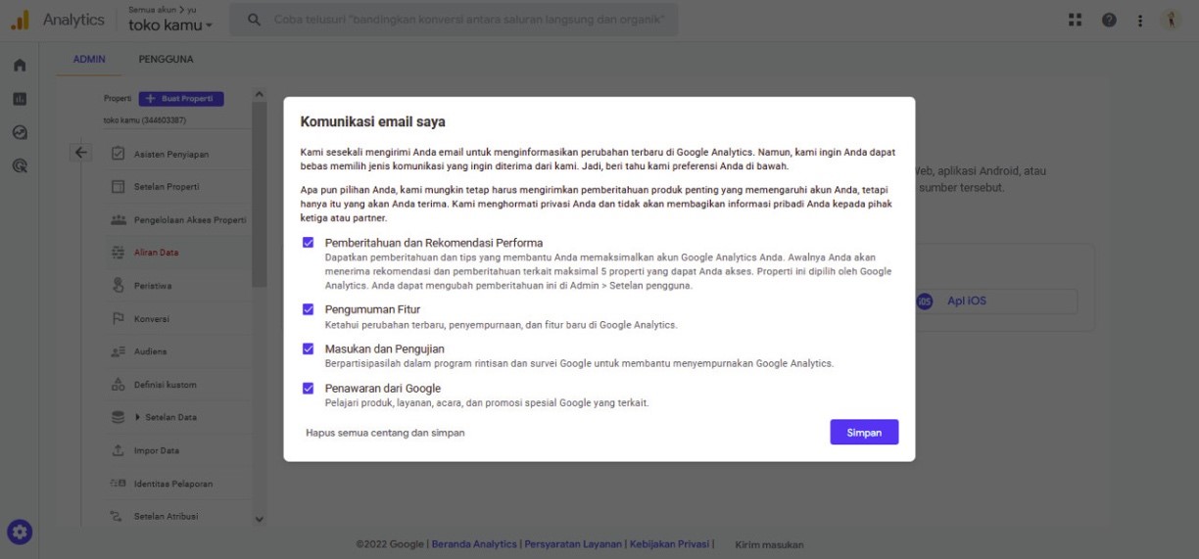Click the Setelan Properti icon
The image size is (1199, 559).
point(118,187)
